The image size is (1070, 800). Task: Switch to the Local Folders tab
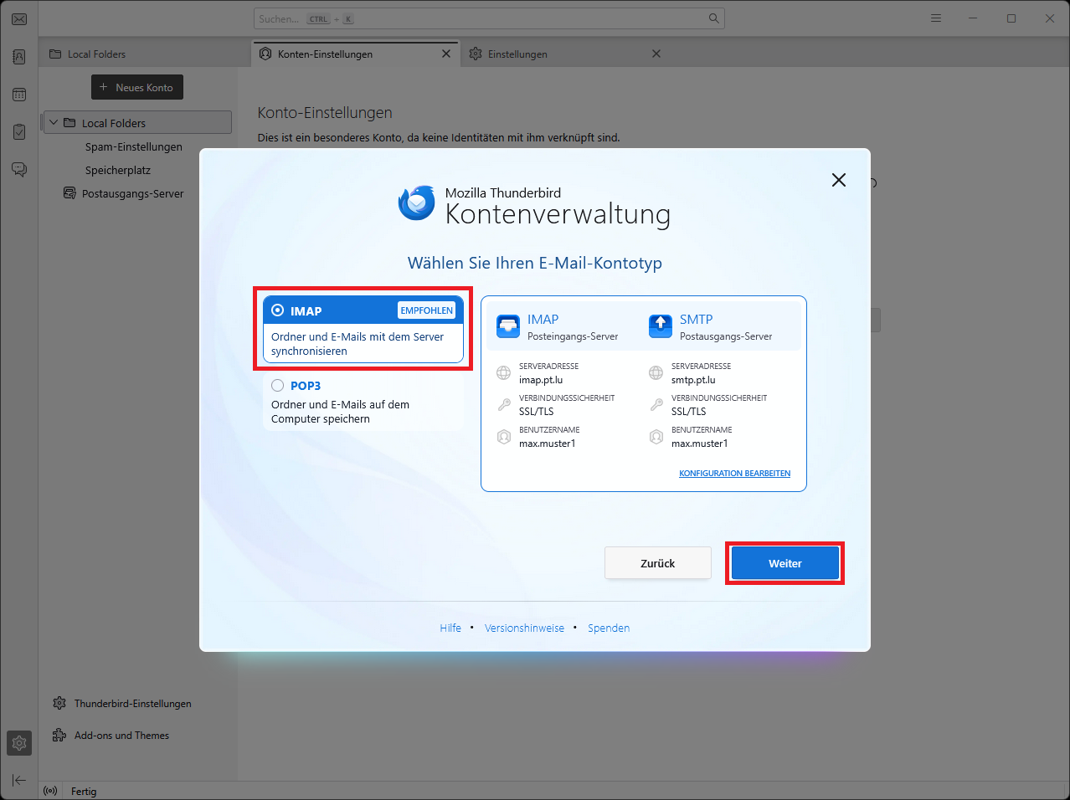pyautogui.click(x=96, y=54)
